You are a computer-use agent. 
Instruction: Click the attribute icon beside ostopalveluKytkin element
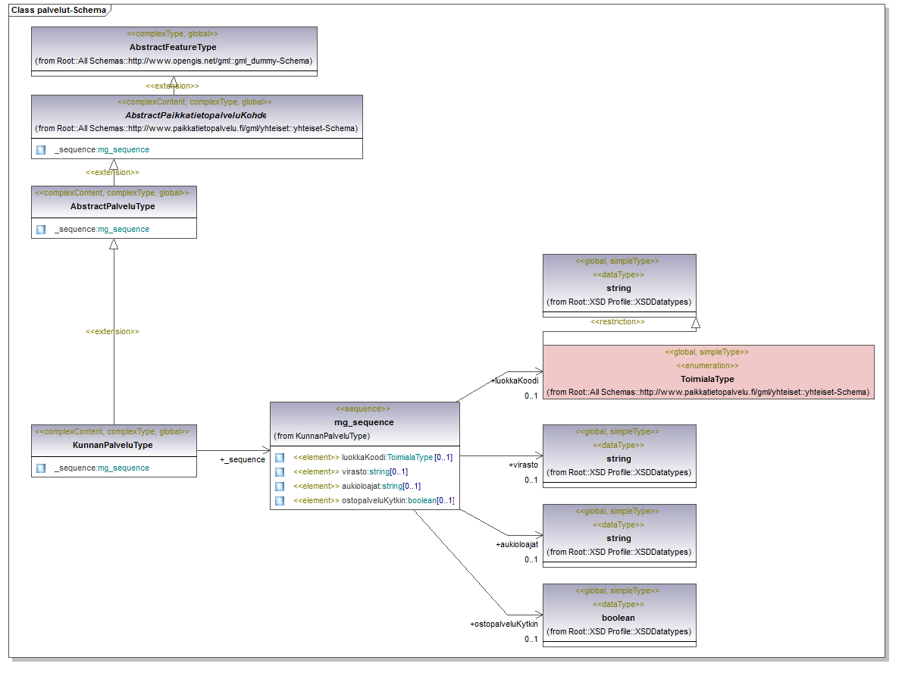[280, 500]
